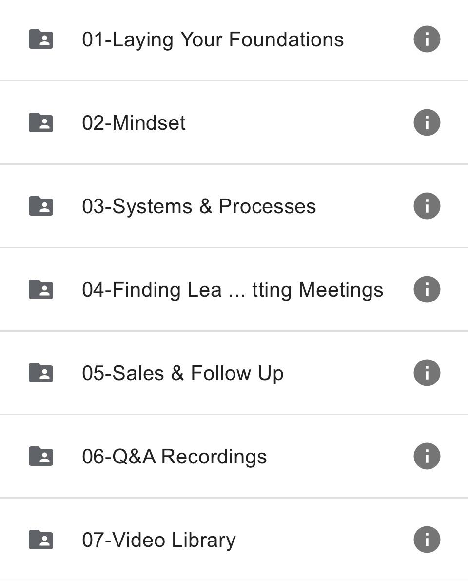This screenshot has width=468, height=581.
Task: Show details icon for 02-Mindset folder
Action: pyautogui.click(x=427, y=122)
